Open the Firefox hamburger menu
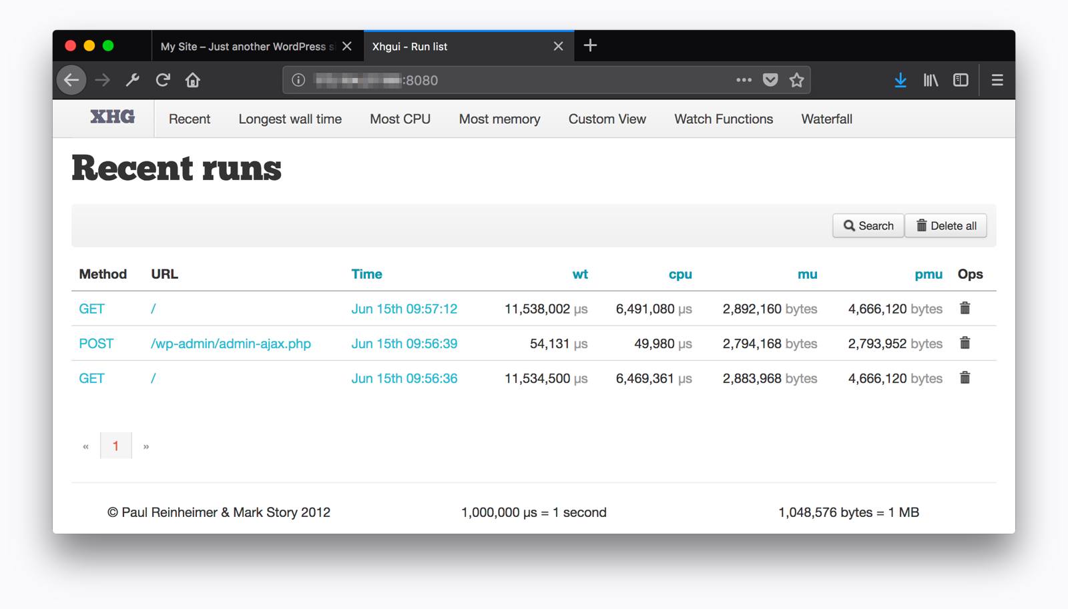 tap(997, 79)
